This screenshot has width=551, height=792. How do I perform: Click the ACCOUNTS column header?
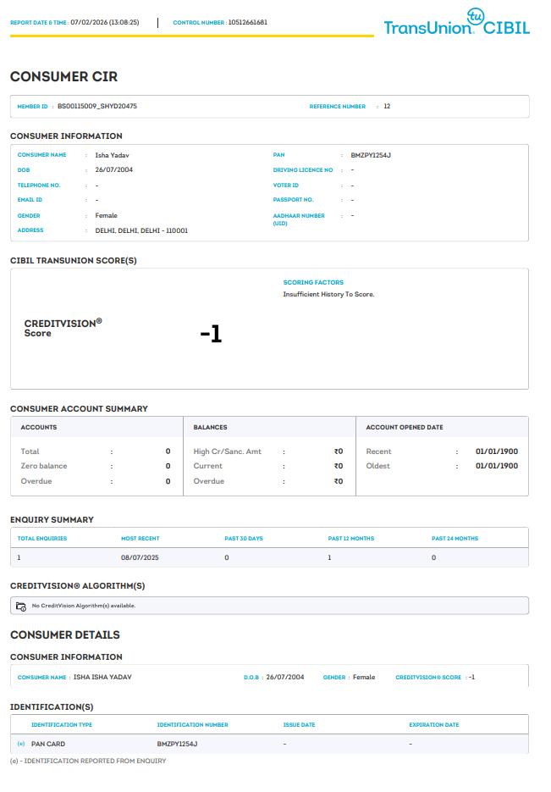pos(39,427)
